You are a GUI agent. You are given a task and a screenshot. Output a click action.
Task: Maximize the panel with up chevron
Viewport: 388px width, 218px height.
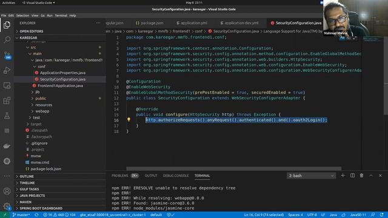pyautogui.click(x=371, y=176)
